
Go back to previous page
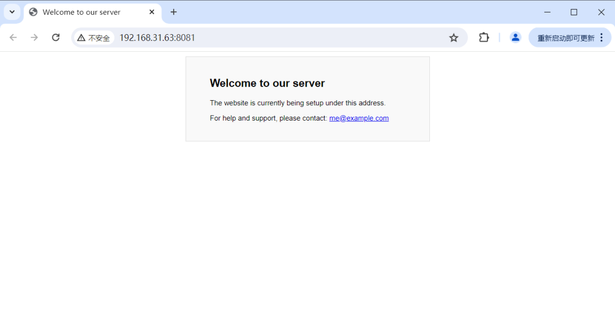click(x=13, y=37)
